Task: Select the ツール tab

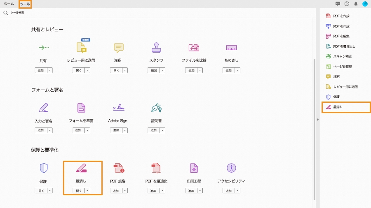Action: [25, 4]
